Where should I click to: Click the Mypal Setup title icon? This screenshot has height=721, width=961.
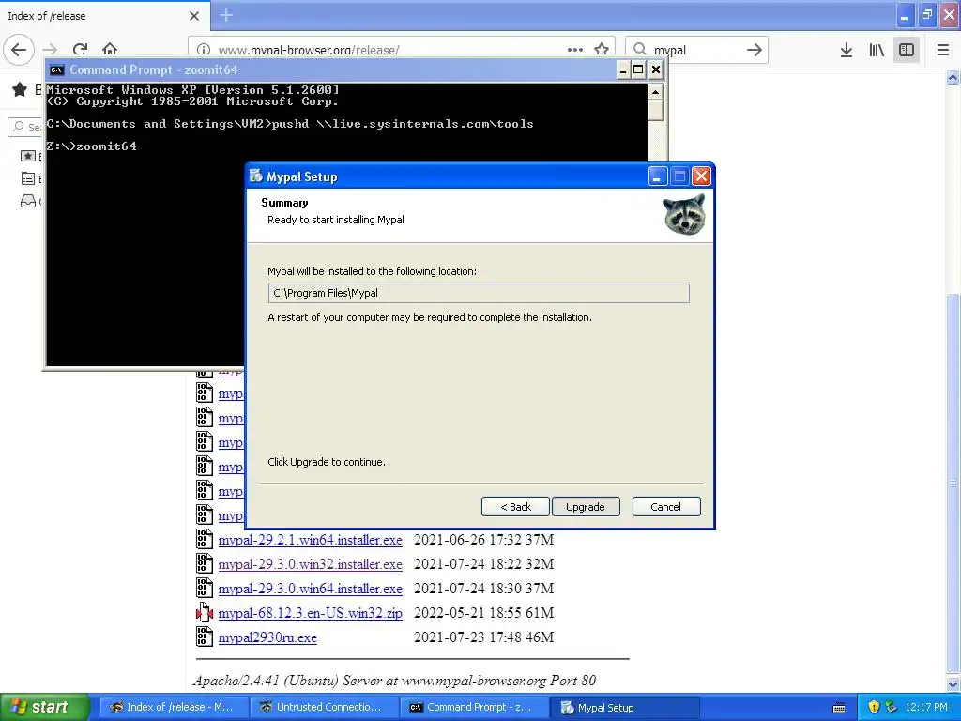point(256,176)
